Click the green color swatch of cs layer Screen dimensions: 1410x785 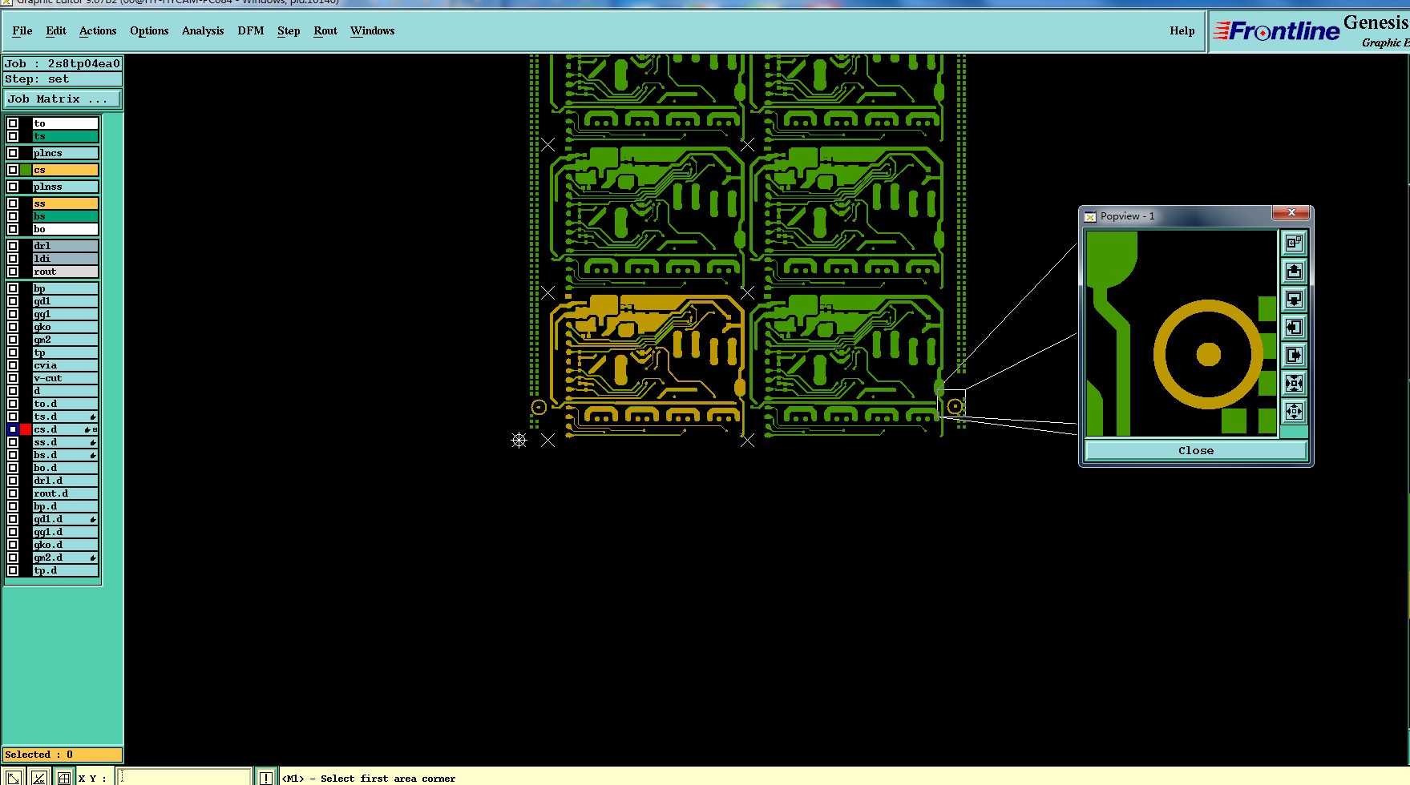click(26, 170)
